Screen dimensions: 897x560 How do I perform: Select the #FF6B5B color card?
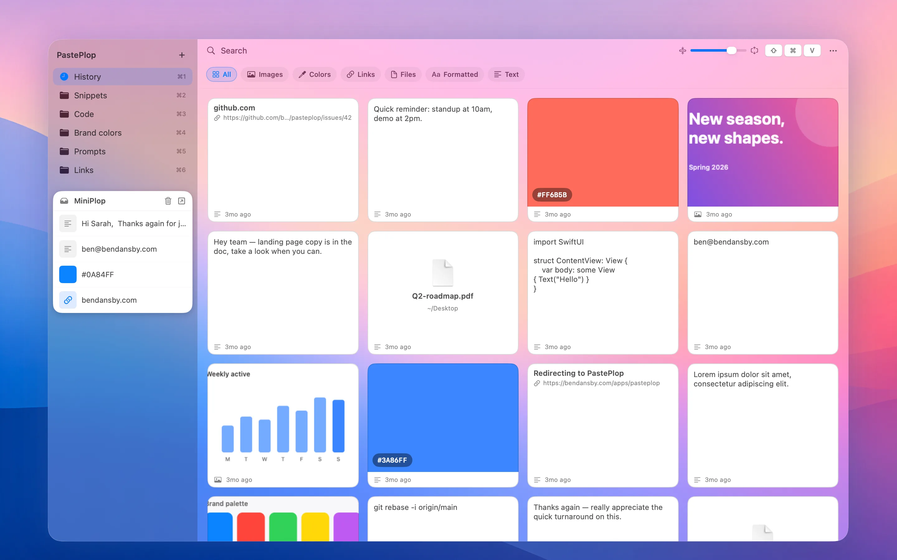coord(603,160)
